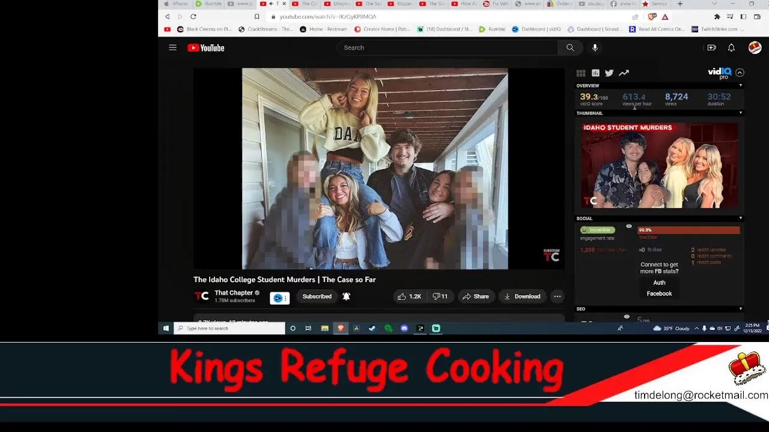
Task: Open the vidIQ grid view icon
Action: 581,73
